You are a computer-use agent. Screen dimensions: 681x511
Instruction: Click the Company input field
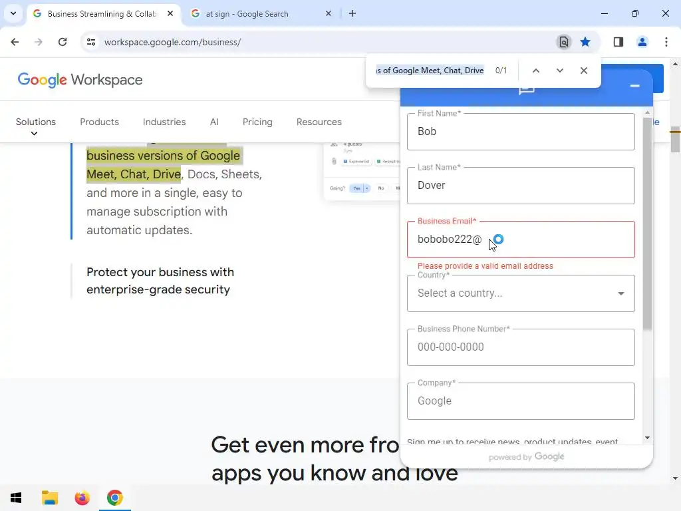pos(521,401)
